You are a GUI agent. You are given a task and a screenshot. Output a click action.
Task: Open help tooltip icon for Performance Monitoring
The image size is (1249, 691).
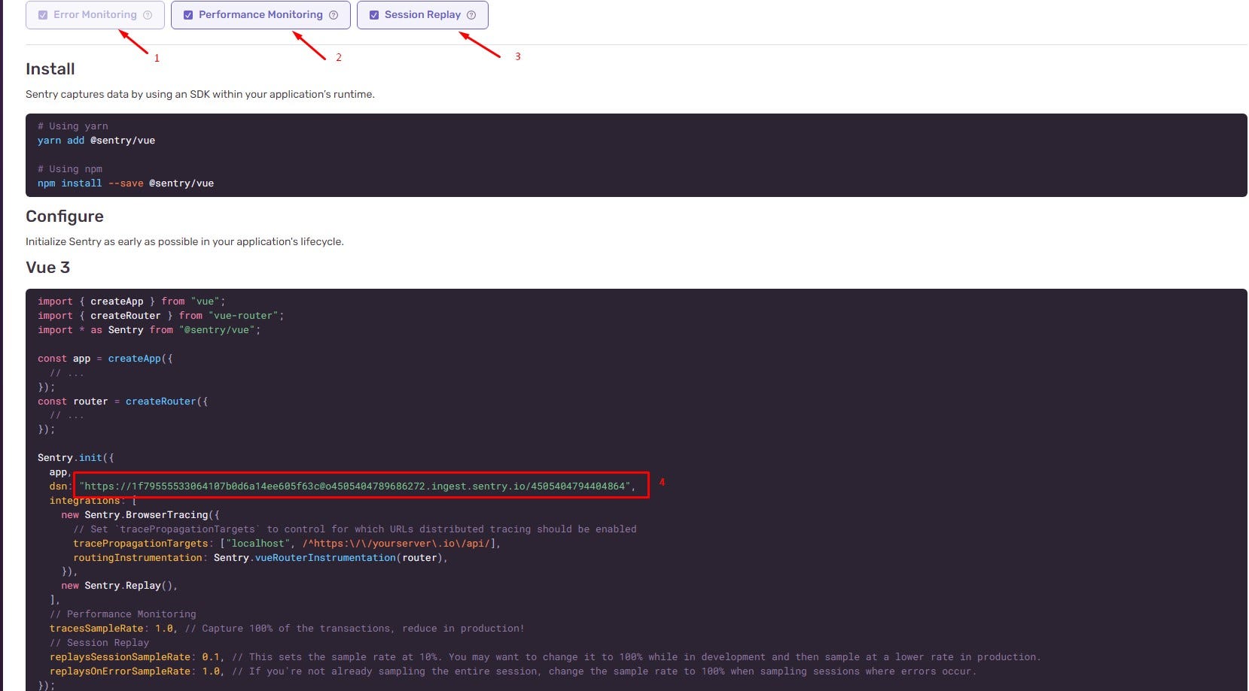click(x=334, y=15)
